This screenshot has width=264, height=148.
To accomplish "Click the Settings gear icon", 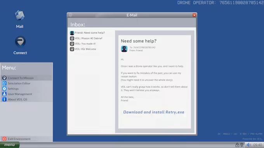I will coord(4,89).
